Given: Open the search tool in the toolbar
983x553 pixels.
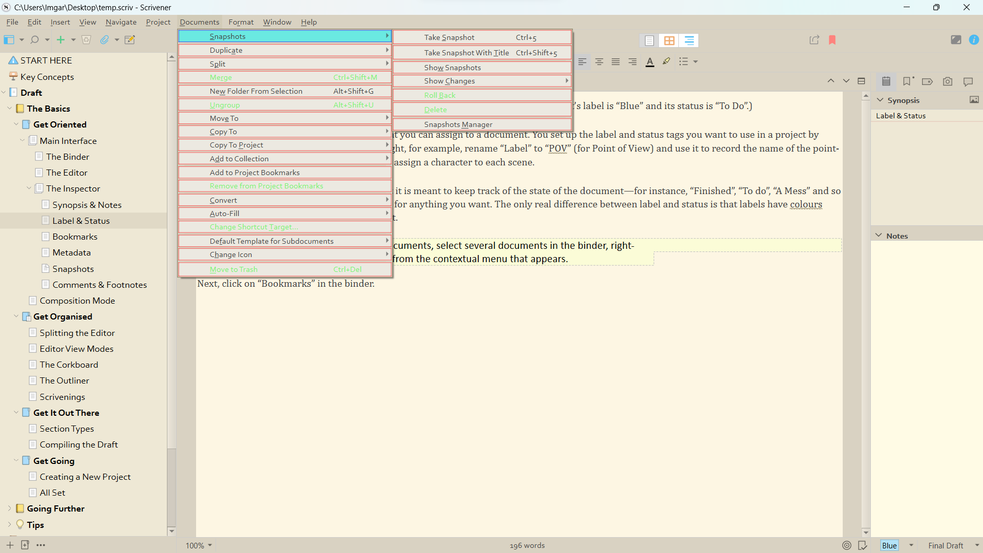Looking at the screenshot, I should pyautogui.click(x=34, y=39).
